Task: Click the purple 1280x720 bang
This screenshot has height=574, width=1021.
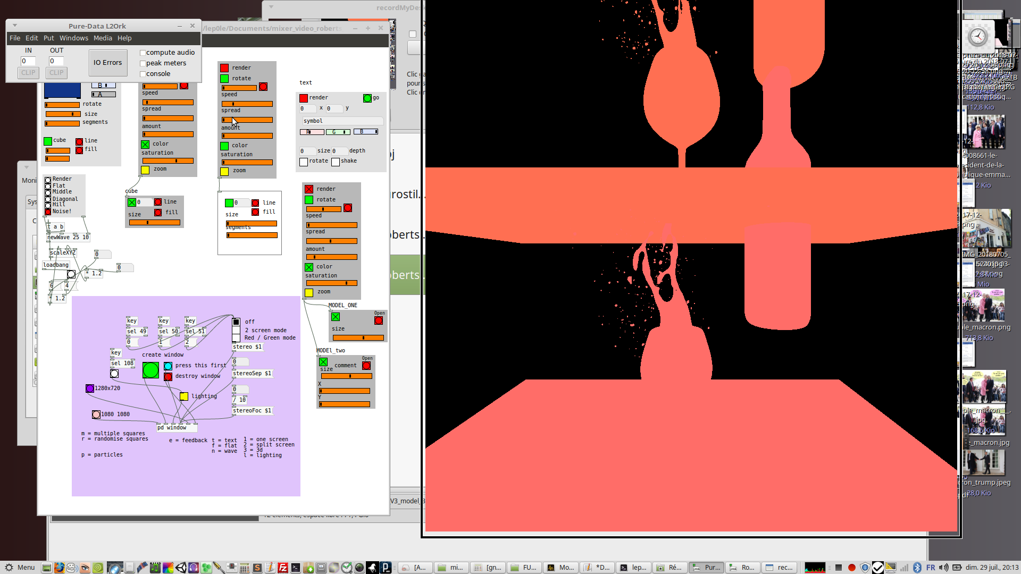Action: (90, 389)
